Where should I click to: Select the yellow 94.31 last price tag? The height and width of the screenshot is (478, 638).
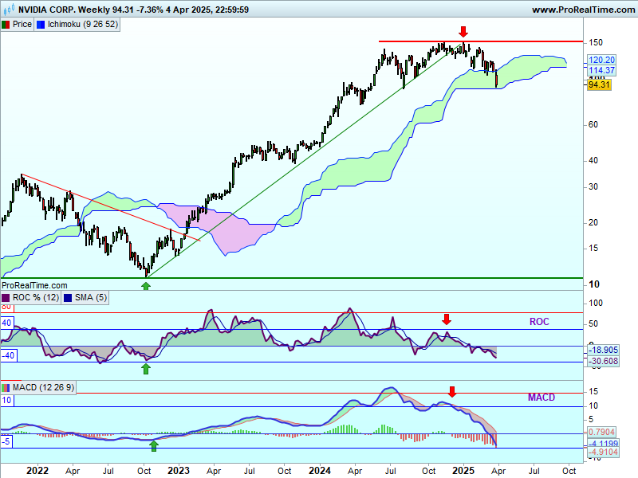coord(600,84)
